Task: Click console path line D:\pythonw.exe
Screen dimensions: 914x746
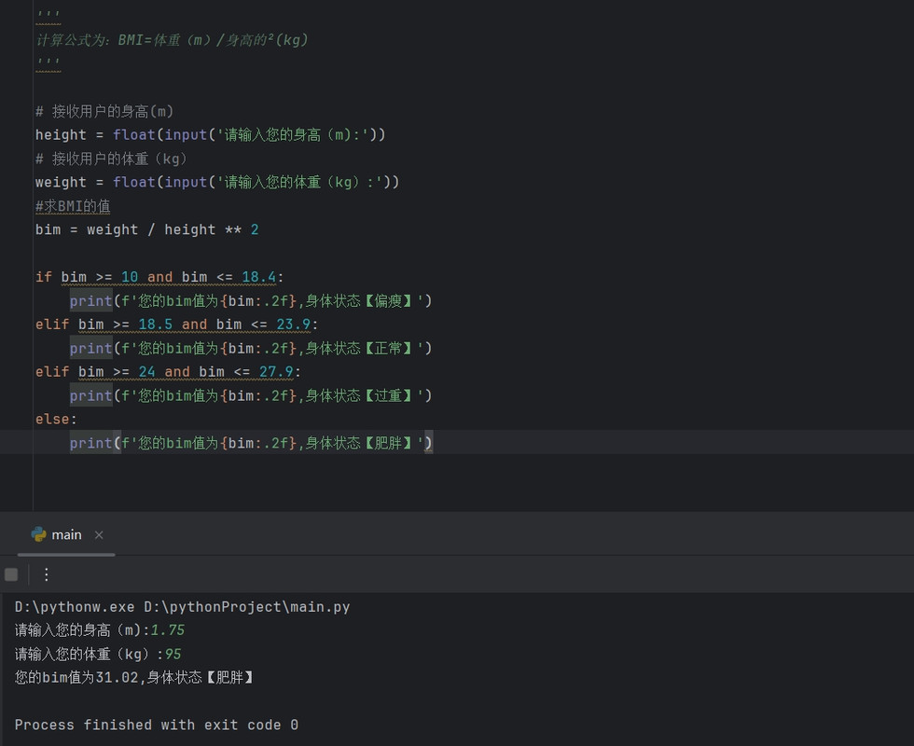Action: point(183,607)
